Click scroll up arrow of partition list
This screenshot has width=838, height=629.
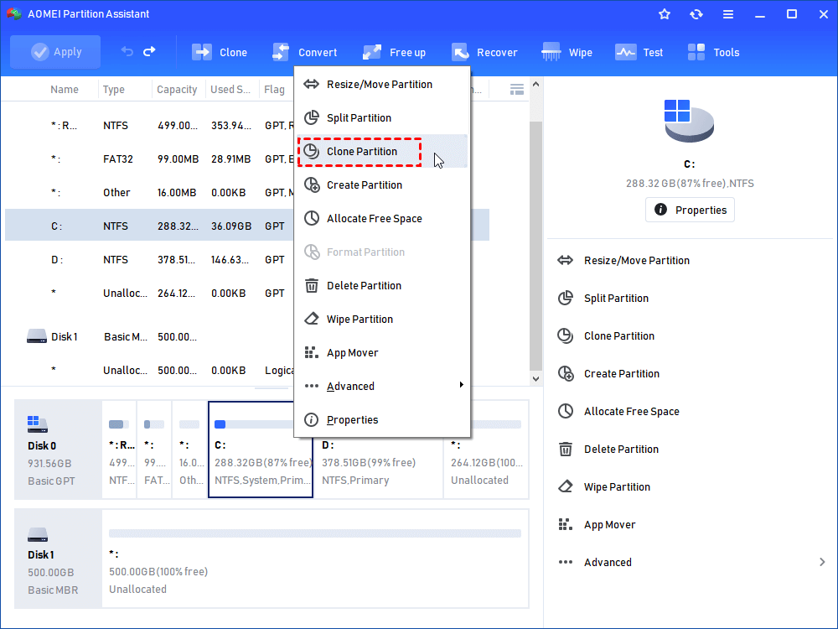[536, 85]
